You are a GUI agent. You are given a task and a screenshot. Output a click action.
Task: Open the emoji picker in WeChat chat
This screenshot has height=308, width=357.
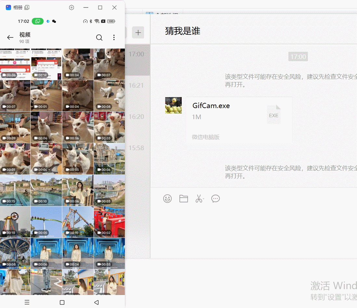[x=167, y=199]
